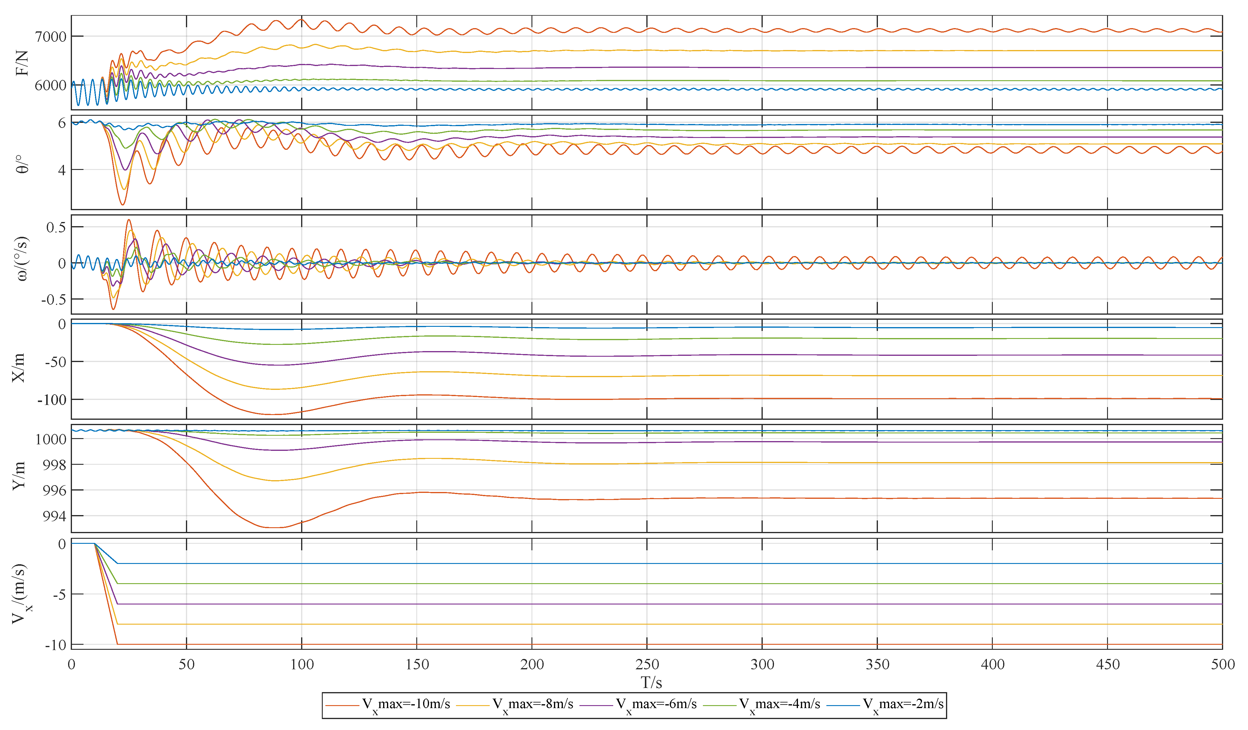This screenshot has width=1248, height=730.
Task: Click the Y/m y-axis label
Action: (x=19, y=476)
